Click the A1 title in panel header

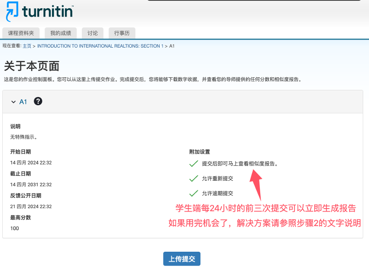(23, 102)
